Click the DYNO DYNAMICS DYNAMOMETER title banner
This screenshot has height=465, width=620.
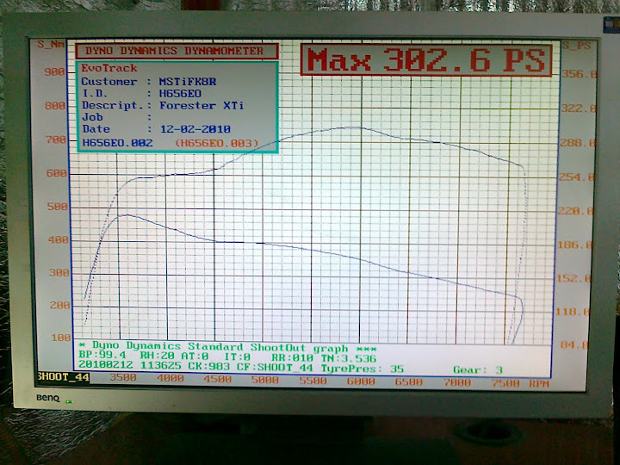tap(177, 51)
